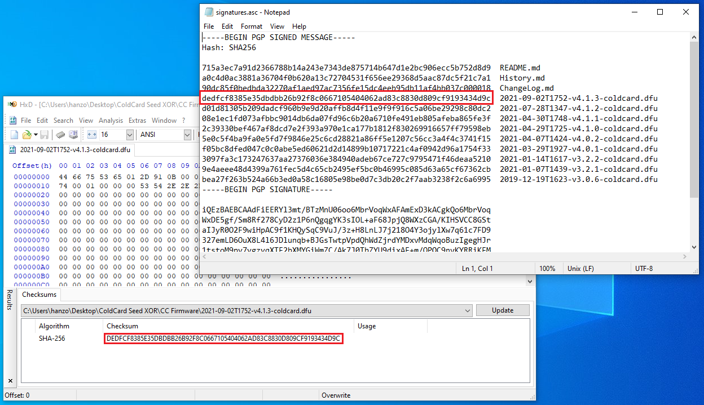Click the BEGIN PGP SIGNATURE line
704x405 pixels.
[267, 189]
